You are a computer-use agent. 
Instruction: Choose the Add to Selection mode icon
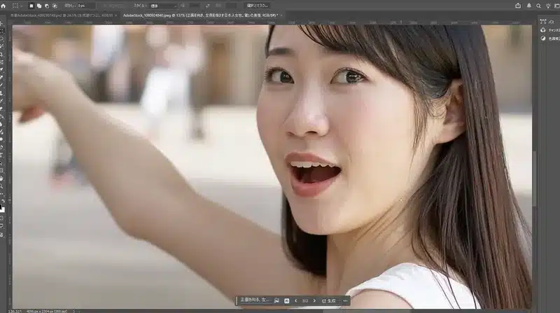41,5
